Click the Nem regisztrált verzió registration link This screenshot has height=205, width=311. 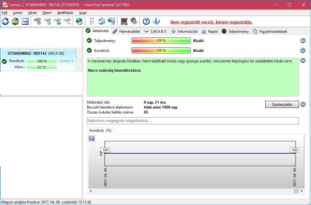click(211, 22)
